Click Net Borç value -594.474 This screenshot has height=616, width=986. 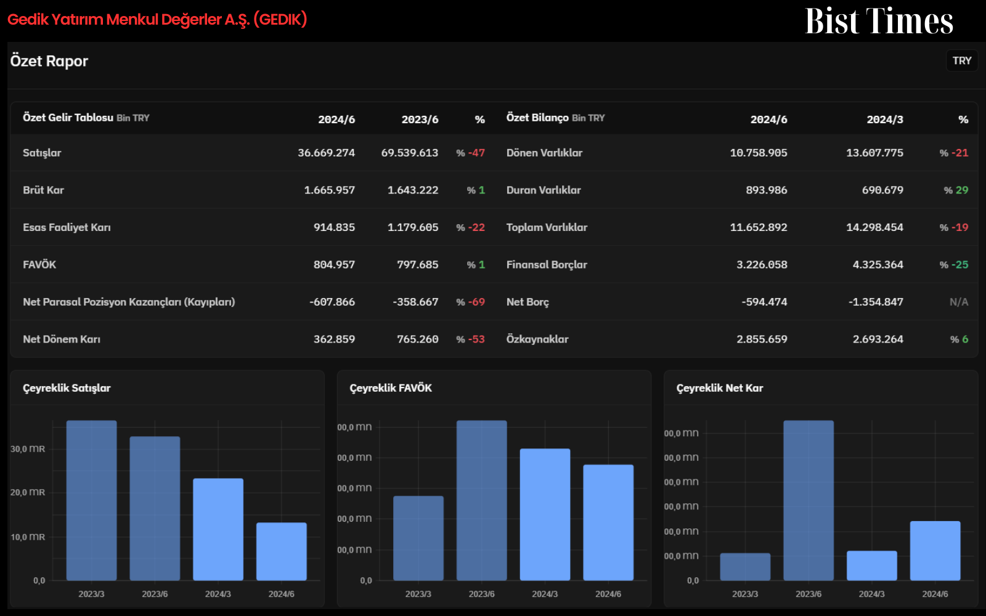tap(764, 302)
